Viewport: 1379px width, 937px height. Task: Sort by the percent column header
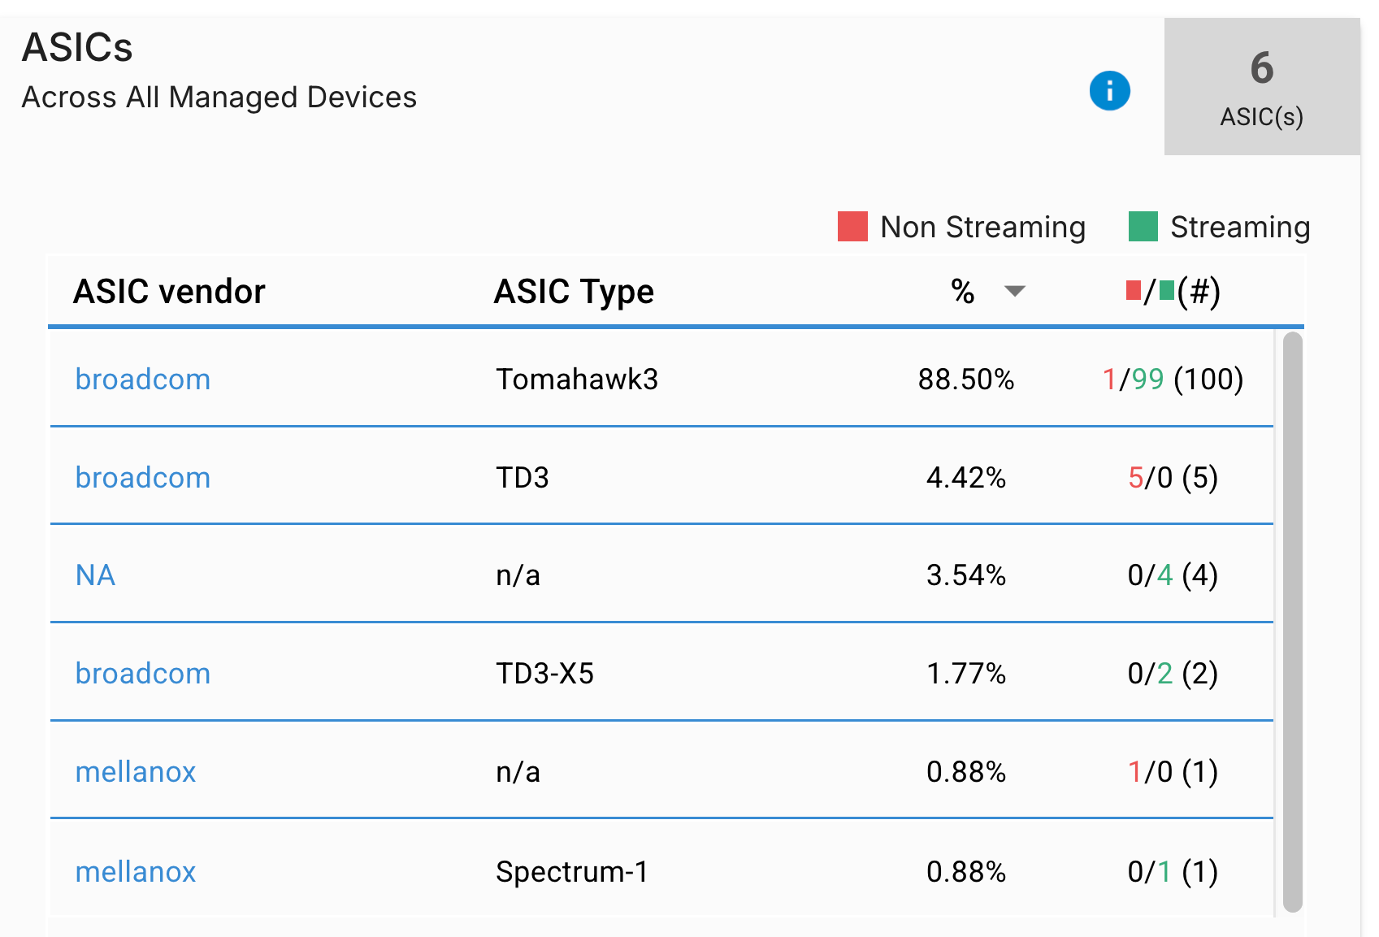pos(963,292)
